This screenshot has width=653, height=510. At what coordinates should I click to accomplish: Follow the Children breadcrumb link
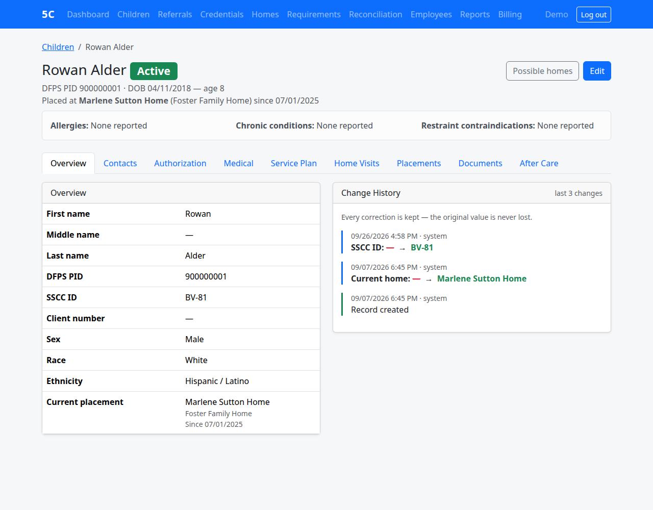[58, 47]
